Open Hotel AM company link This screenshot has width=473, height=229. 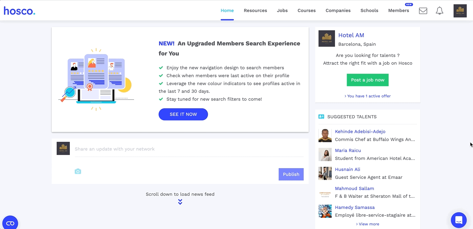pyautogui.click(x=351, y=35)
